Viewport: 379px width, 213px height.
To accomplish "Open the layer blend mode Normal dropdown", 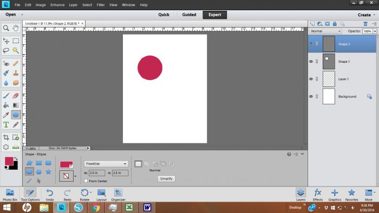I will pos(325,31).
